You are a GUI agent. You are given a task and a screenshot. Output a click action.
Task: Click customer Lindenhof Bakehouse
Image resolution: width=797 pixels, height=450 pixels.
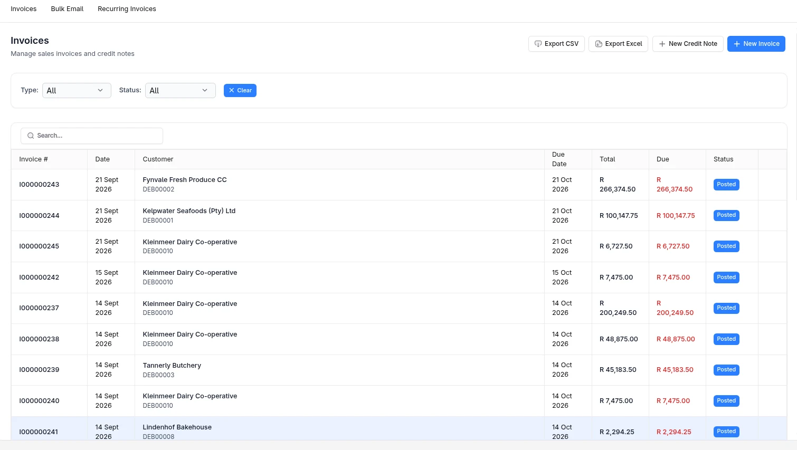coord(177,427)
